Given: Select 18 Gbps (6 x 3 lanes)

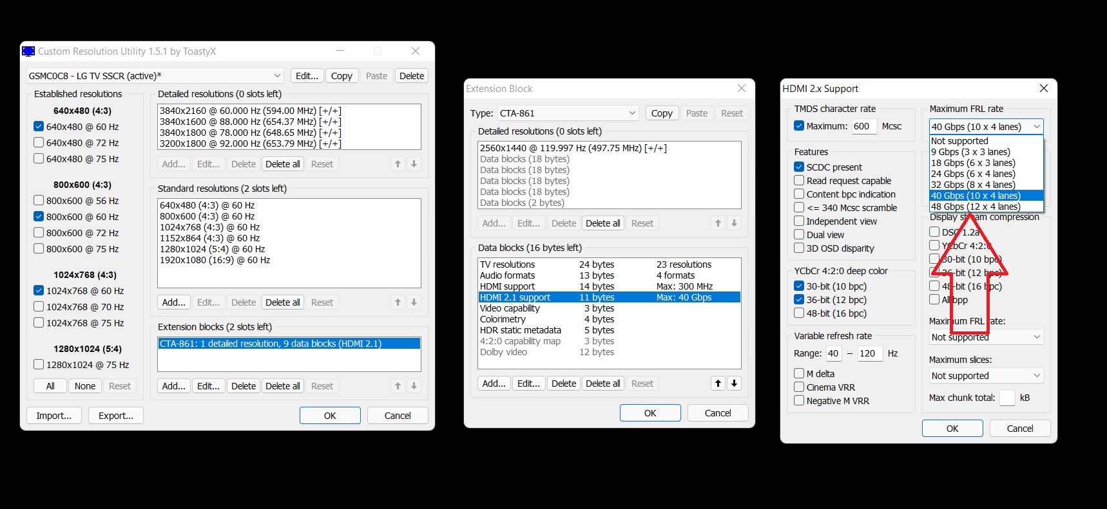Looking at the screenshot, I should (987, 163).
